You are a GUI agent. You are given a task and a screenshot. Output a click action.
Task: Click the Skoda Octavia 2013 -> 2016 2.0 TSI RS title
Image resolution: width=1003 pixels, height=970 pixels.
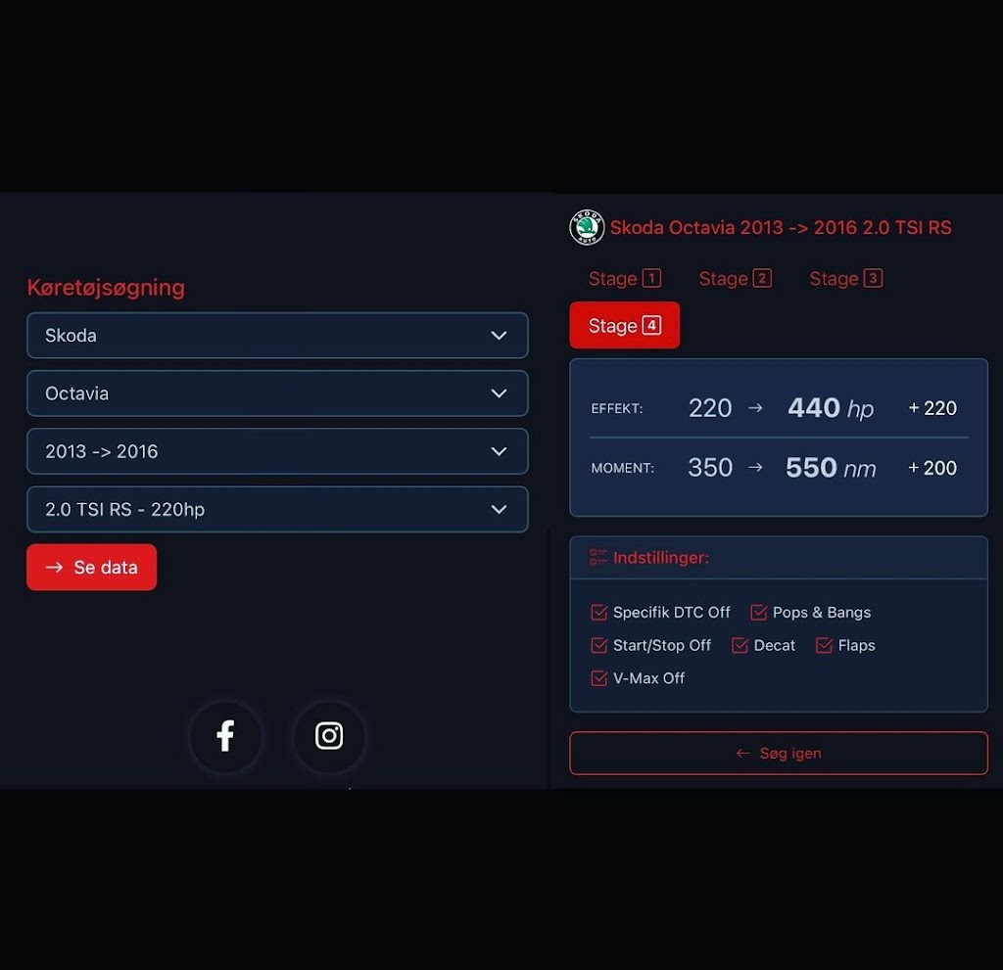click(781, 228)
